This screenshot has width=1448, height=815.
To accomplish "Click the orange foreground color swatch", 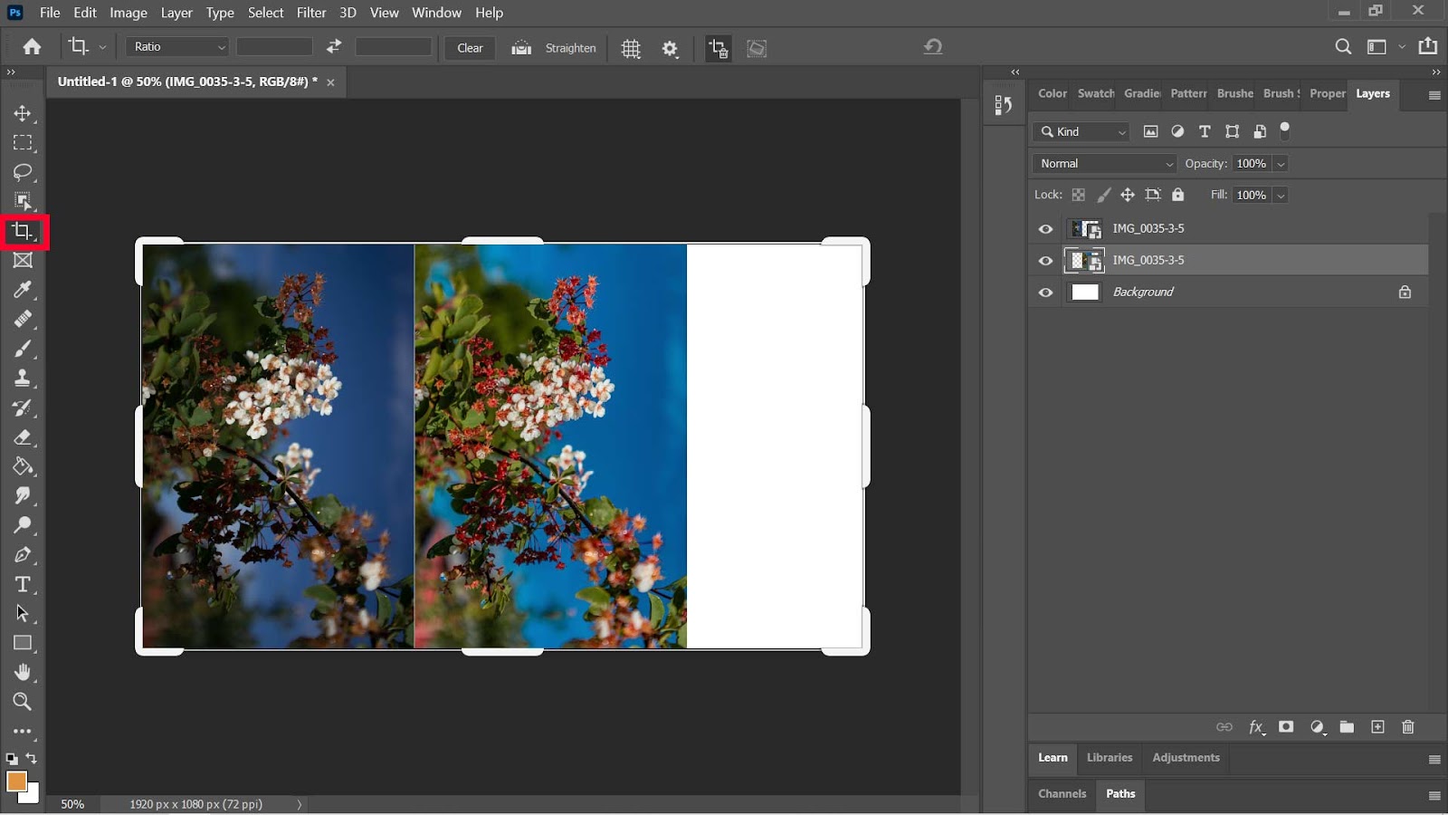I will pyautogui.click(x=16, y=781).
